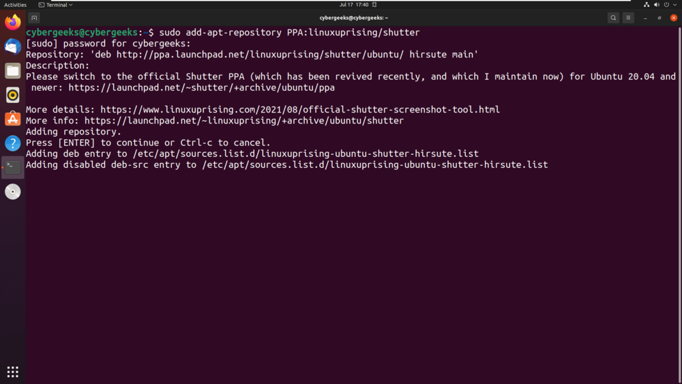Open Firefox from the dock
682x384 pixels.
coord(13,23)
